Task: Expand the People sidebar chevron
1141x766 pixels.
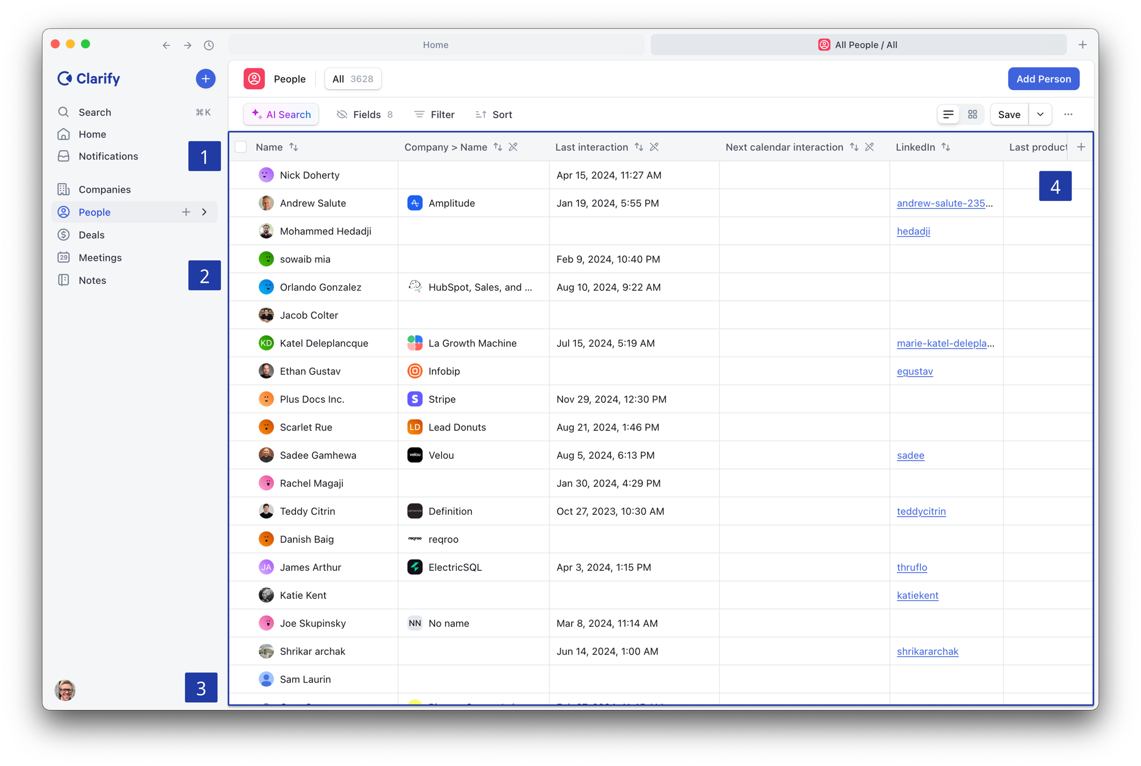Action: (x=204, y=212)
